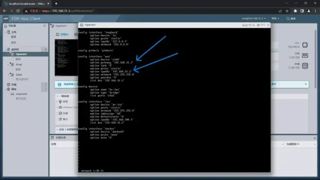Open the browser profile icon
The width and height of the screenshot is (320, 180).
tap(309, 11)
